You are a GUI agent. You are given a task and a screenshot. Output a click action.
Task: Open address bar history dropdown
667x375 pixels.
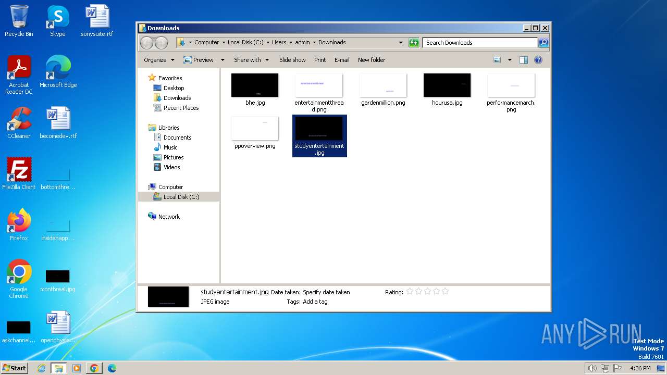click(401, 43)
